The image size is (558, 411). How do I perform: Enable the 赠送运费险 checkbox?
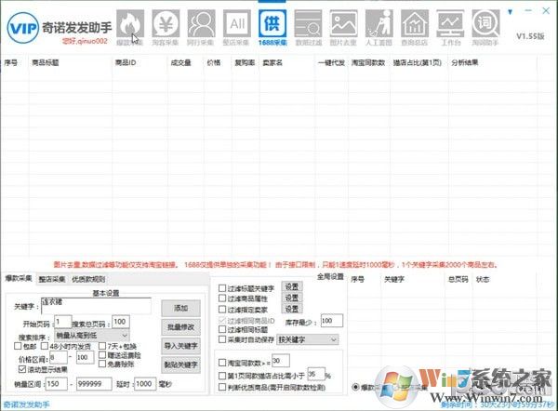click(102, 355)
